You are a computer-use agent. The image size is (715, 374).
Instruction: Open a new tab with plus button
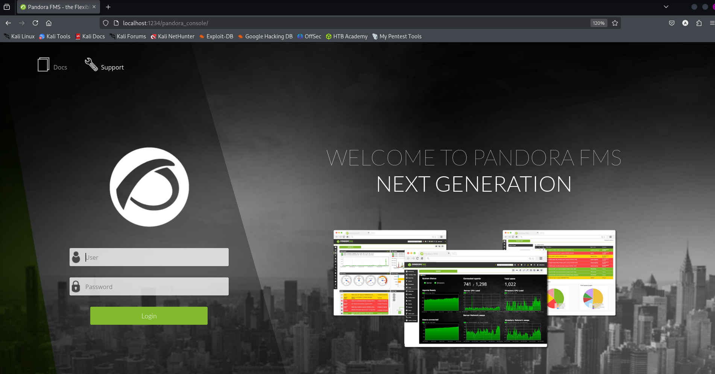tap(108, 7)
